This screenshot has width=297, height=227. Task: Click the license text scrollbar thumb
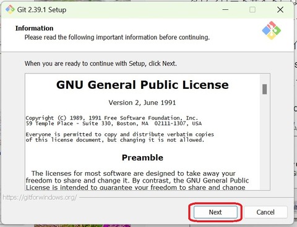point(264,89)
